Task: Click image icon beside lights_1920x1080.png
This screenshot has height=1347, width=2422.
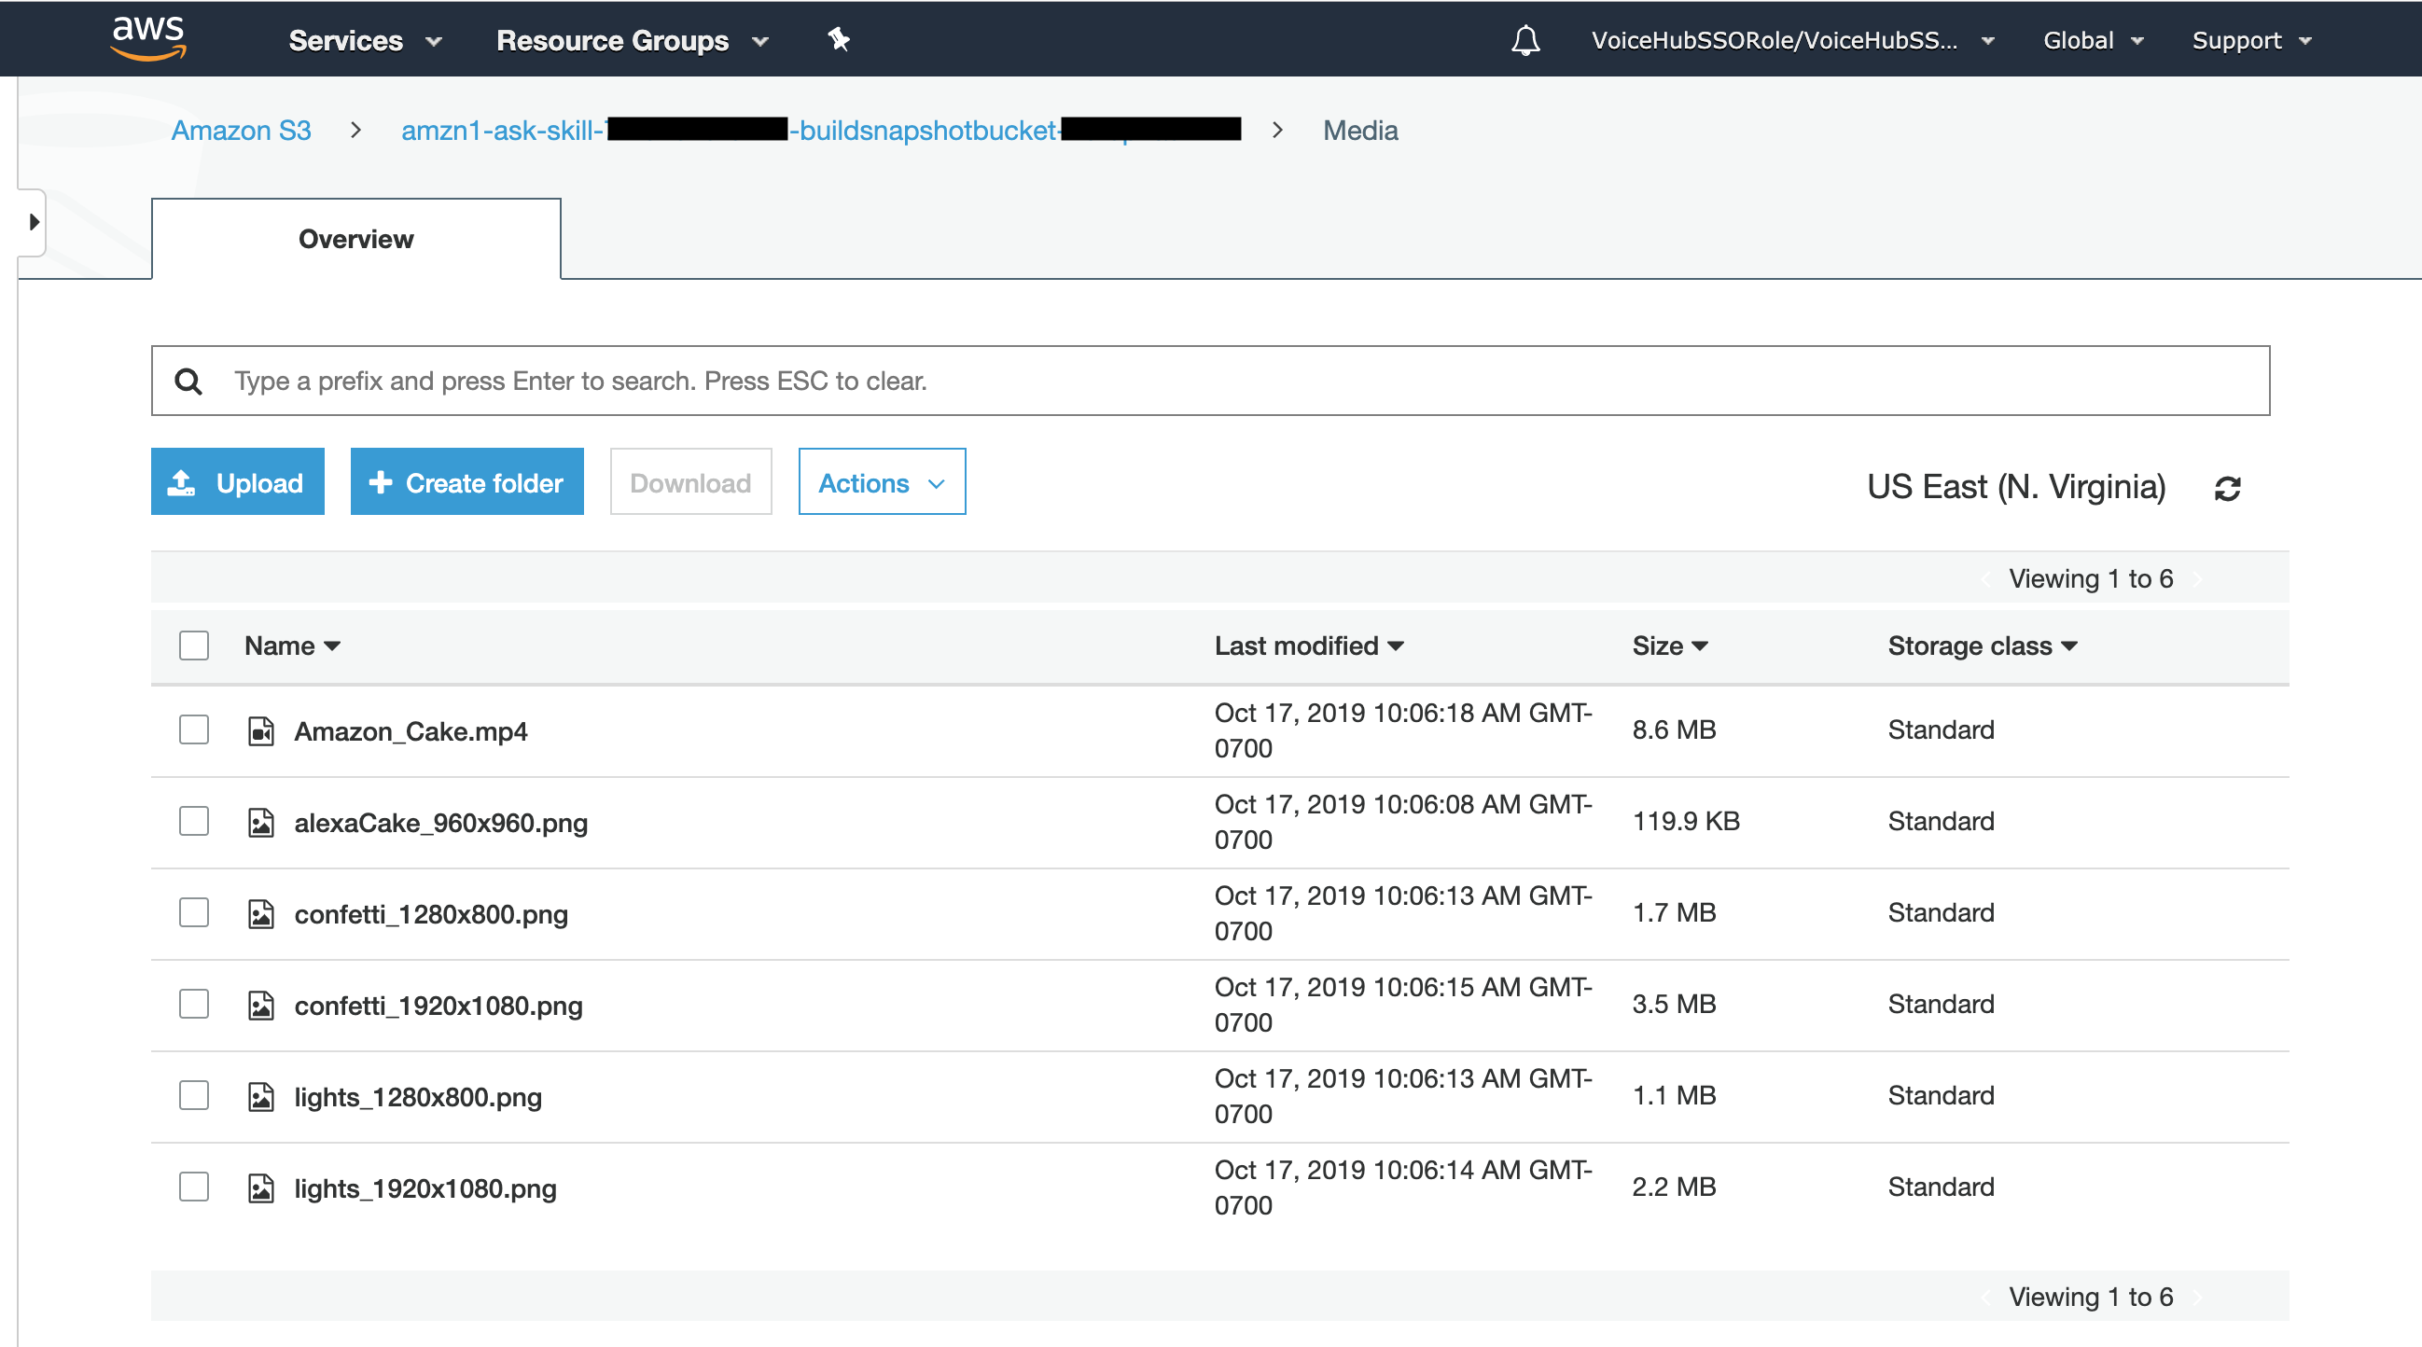Action: tap(260, 1187)
